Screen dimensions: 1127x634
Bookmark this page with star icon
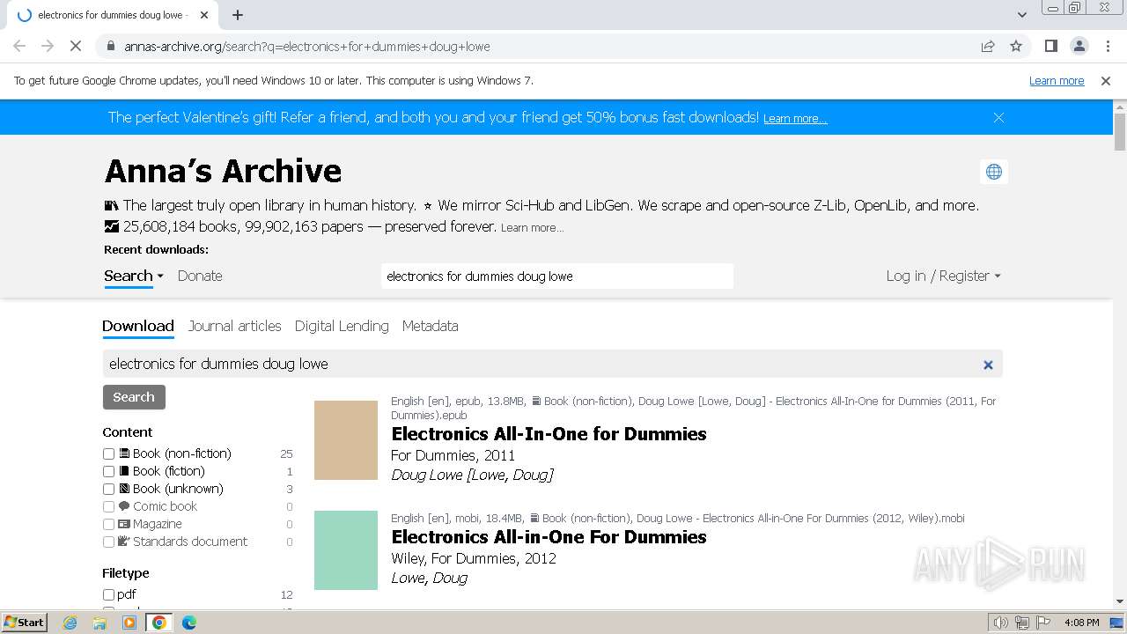1016,46
